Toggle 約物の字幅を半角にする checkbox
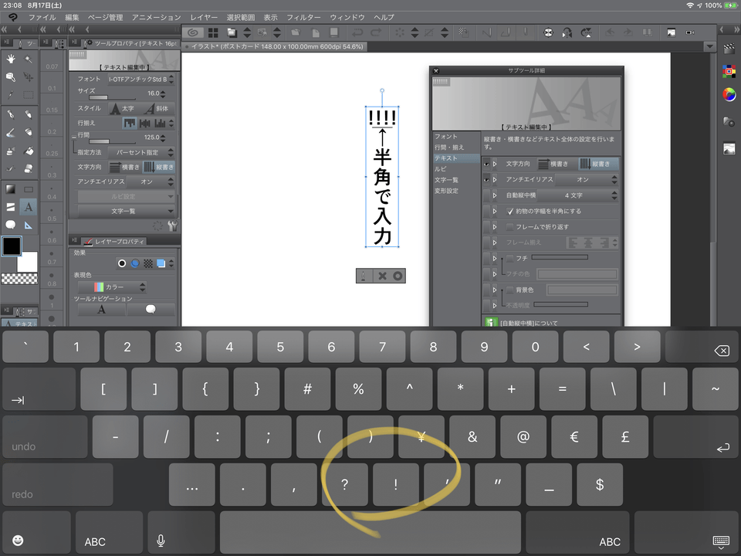 click(x=510, y=211)
